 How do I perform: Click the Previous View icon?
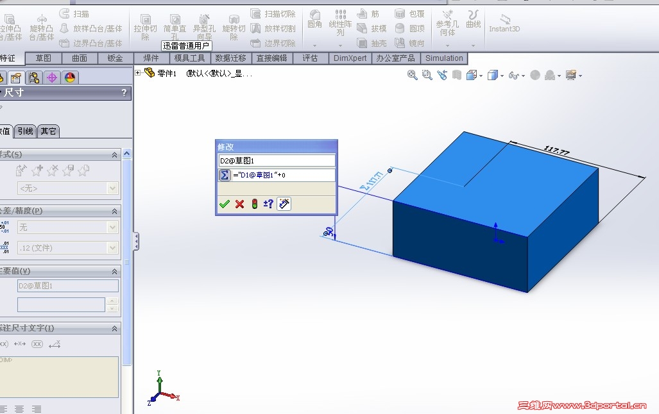441,75
